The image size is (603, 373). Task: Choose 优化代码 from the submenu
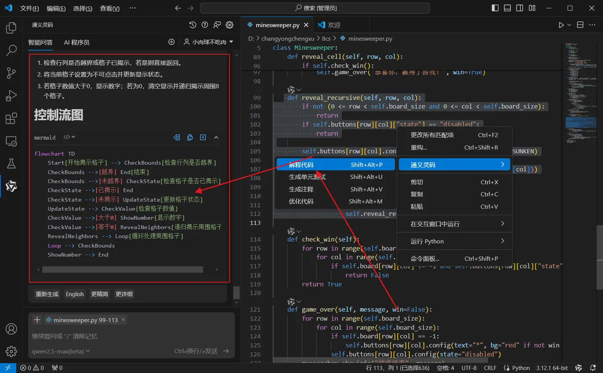[336, 201]
